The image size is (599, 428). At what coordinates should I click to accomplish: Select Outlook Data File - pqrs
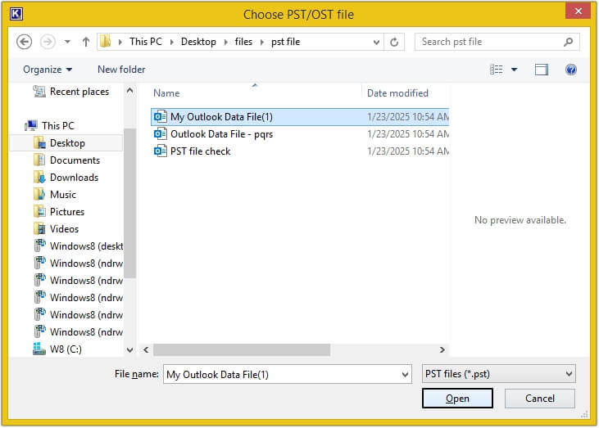coord(300,134)
